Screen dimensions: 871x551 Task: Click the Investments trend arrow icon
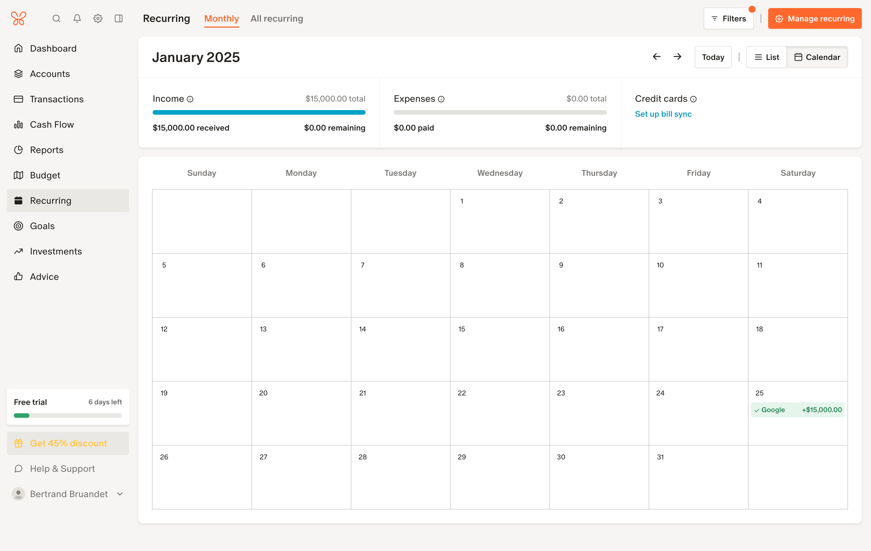(x=19, y=251)
